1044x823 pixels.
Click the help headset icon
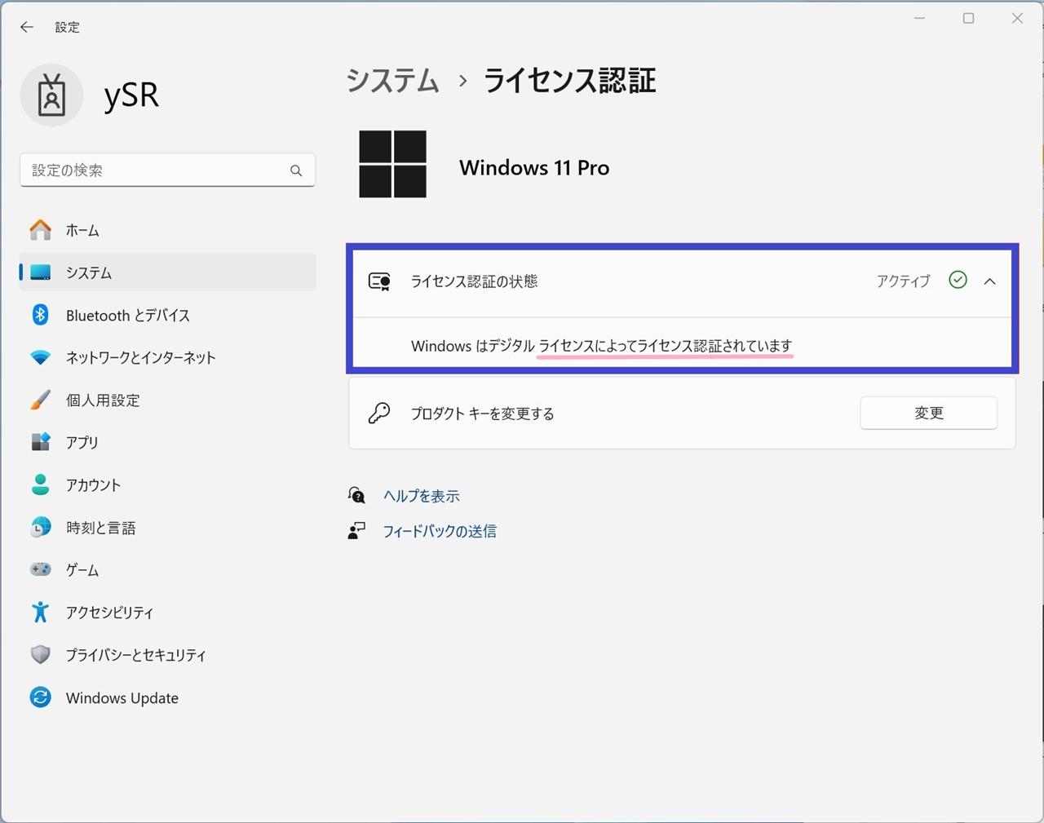356,495
